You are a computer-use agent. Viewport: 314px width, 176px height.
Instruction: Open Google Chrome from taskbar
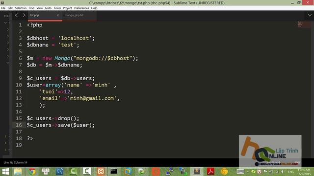pos(32,172)
